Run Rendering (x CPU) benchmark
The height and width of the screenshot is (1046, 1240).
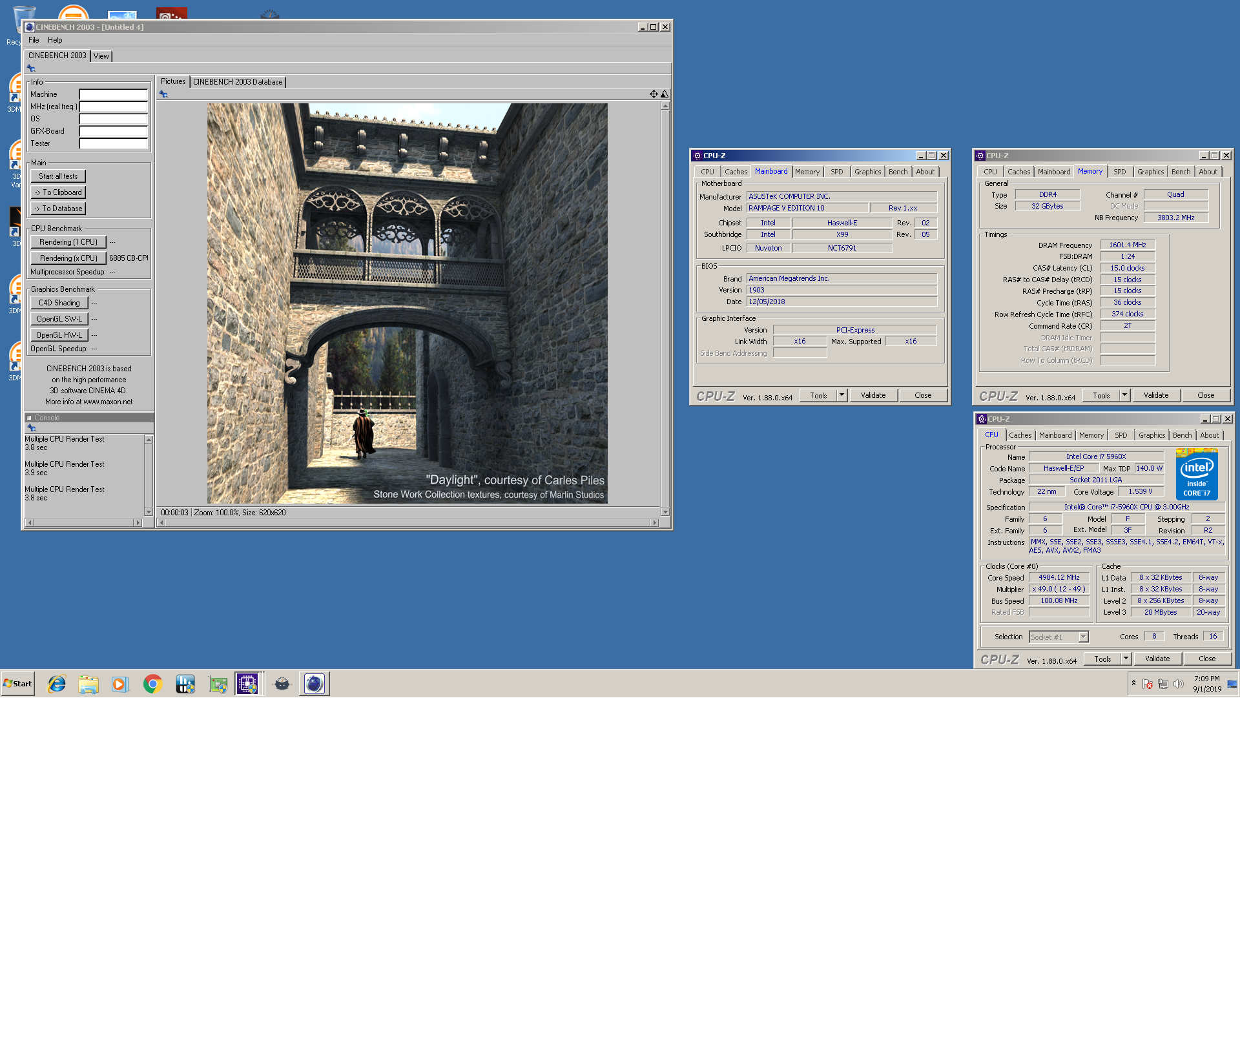(68, 258)
